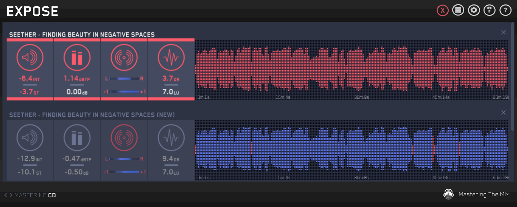
Task: Click the EXPOSE title logo
Action: click(x=32, y=11)
